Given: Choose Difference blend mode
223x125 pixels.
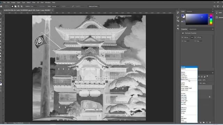Looking at the screenshot, I should [x=189, y=108].
